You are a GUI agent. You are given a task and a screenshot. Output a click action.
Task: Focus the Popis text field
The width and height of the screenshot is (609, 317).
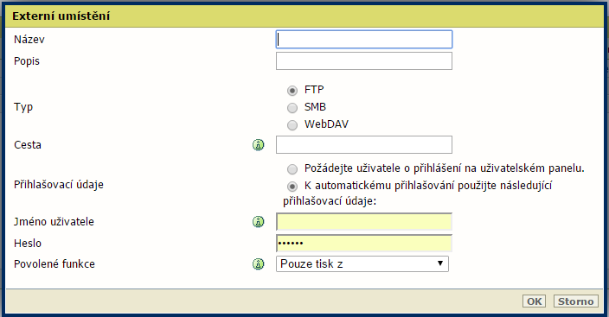364,61
